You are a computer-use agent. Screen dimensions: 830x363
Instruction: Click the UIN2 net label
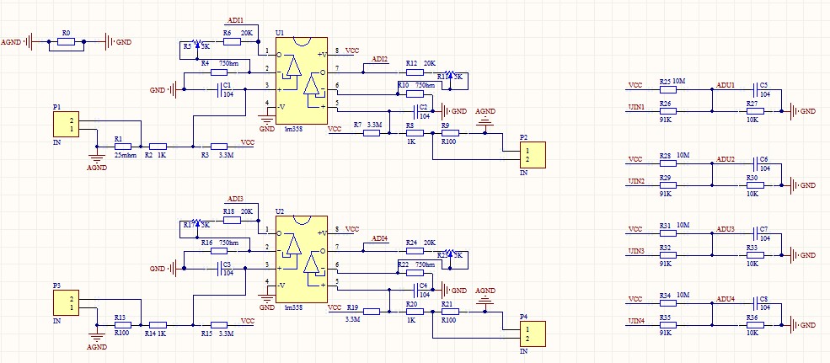click(x=636, y=181)
